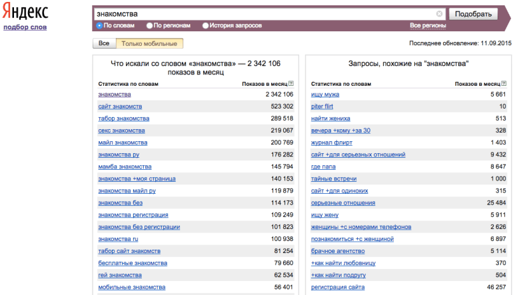
Task: Open the сайт +для серьезных отношений link
Action: 358,154
